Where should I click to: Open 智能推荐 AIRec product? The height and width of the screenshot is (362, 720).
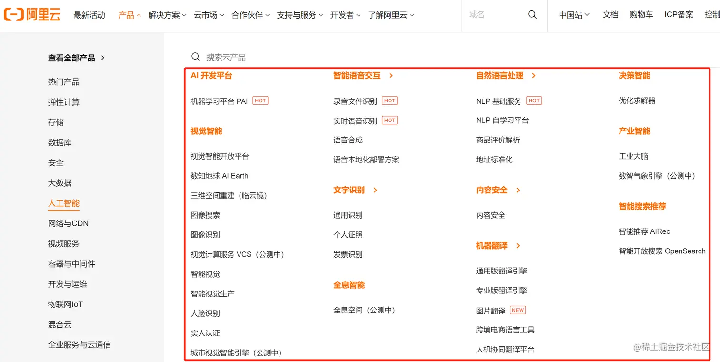644,231
